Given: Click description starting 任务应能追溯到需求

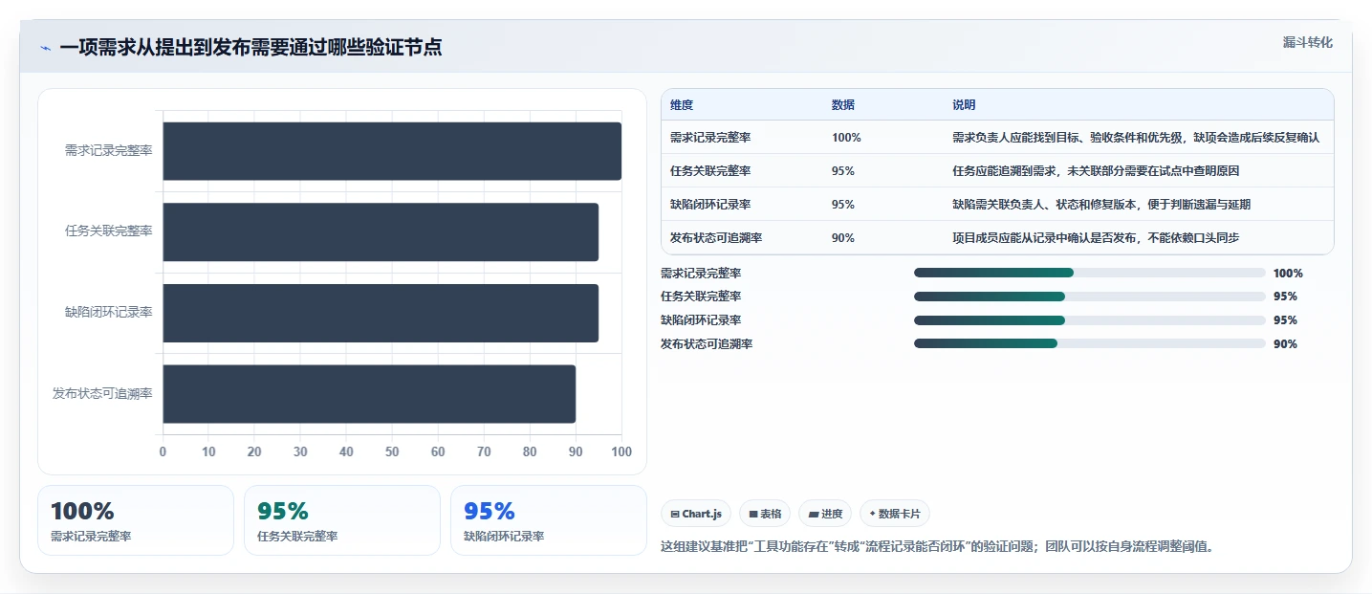Looking at the screenshot, I should click(1096, 171).
